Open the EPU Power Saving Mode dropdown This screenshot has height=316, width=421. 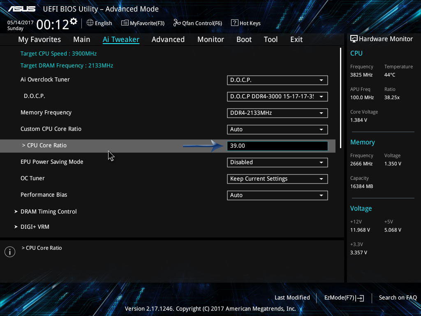pos(278,162)
